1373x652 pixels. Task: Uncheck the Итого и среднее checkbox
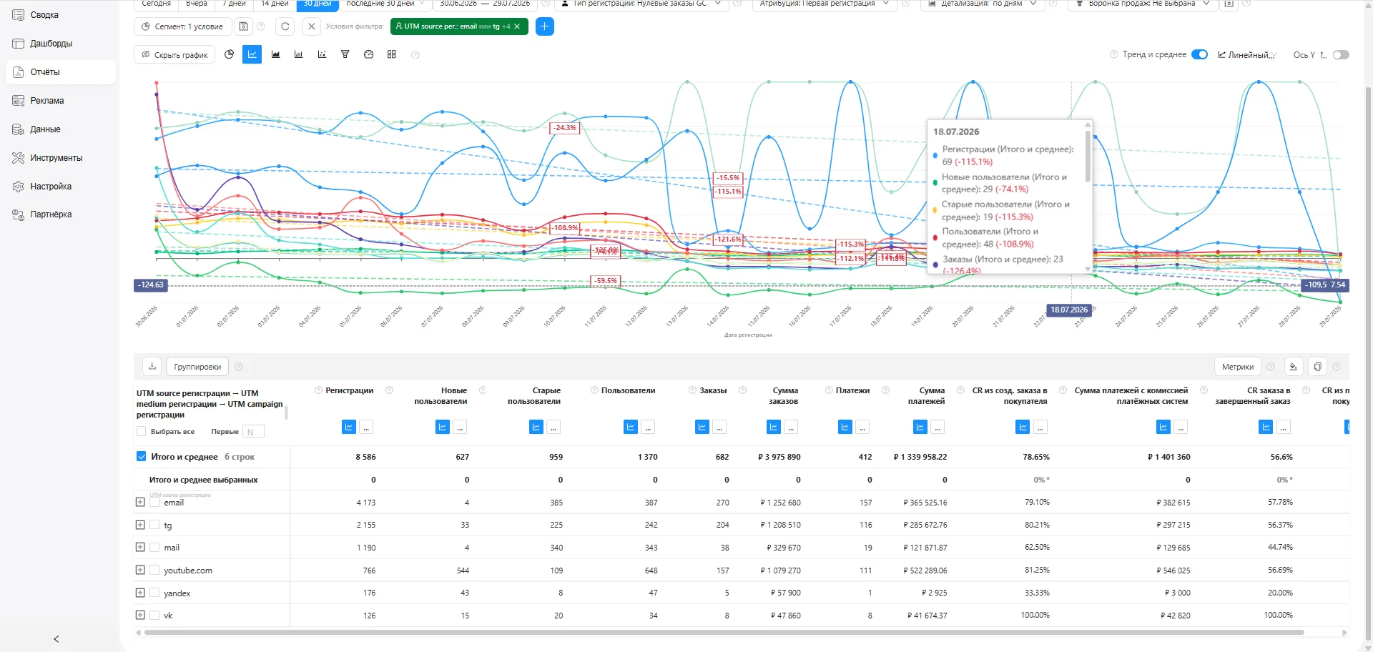click(142, 457)
